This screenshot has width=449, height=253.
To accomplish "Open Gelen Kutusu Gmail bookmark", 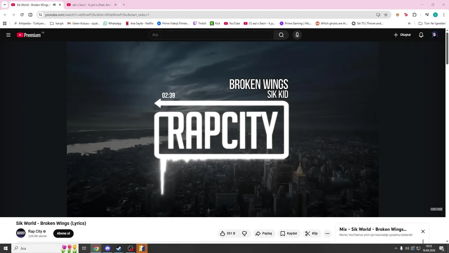I will pos(83,24).
